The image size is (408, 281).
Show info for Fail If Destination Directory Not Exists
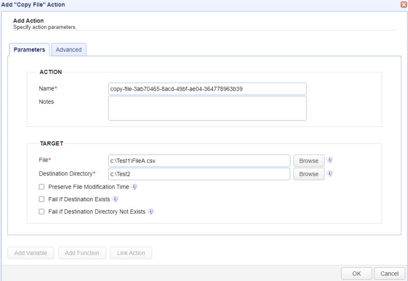(150, 212)
